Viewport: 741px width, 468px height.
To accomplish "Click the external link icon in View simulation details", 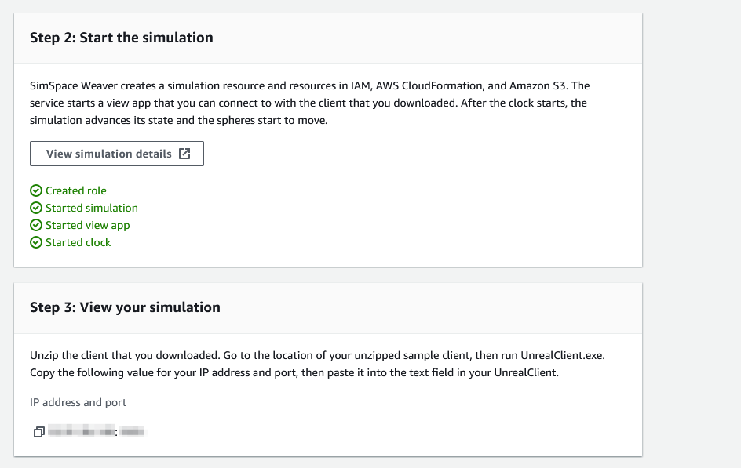I will click(x=184, y=154).
